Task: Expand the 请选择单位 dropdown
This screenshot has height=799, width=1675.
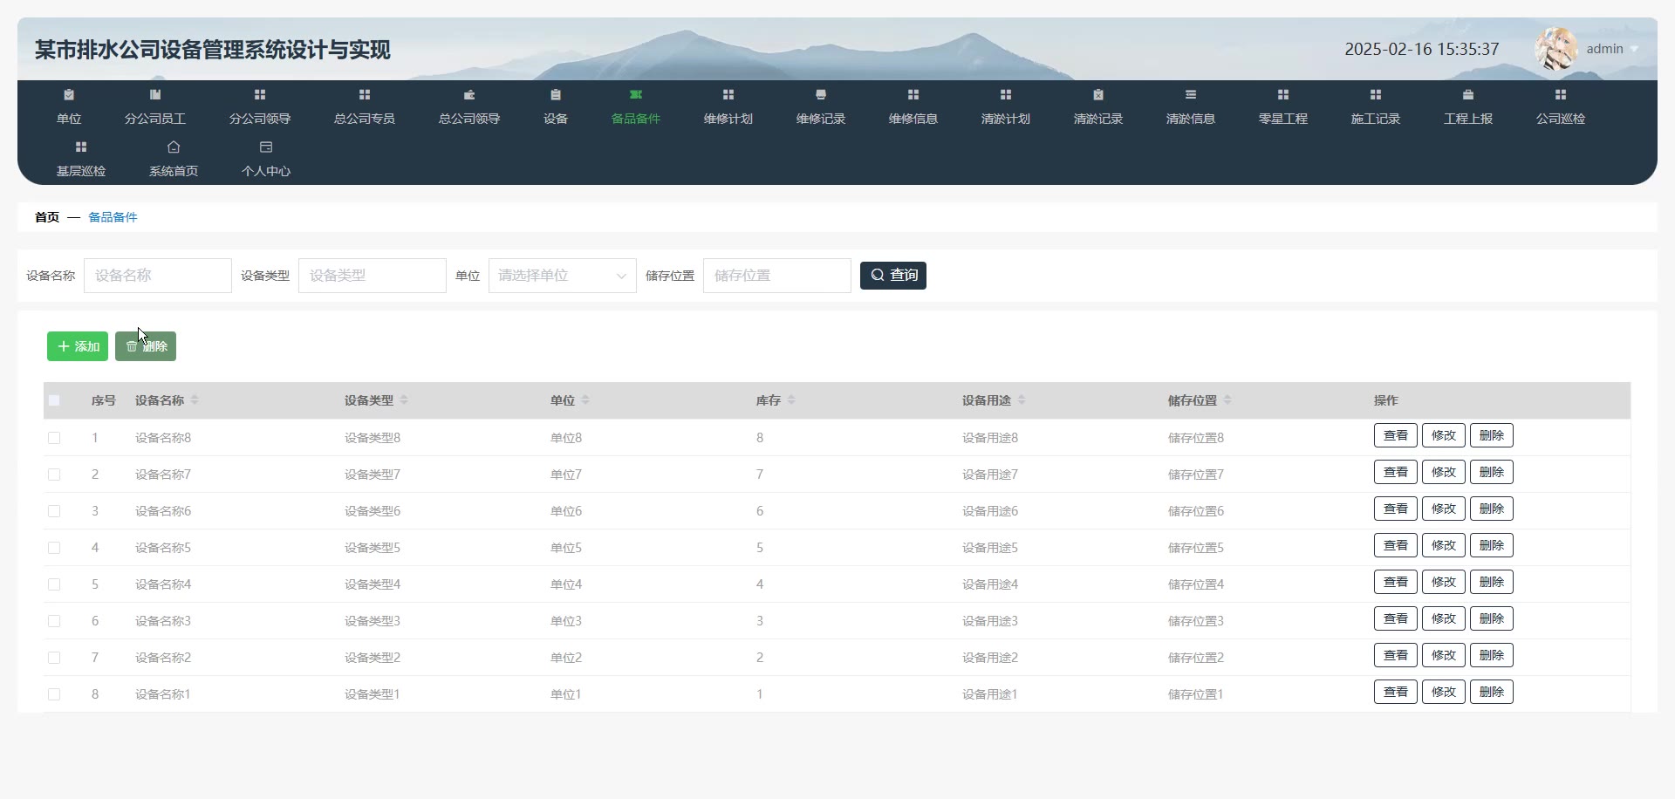Action: pos(563,276)
